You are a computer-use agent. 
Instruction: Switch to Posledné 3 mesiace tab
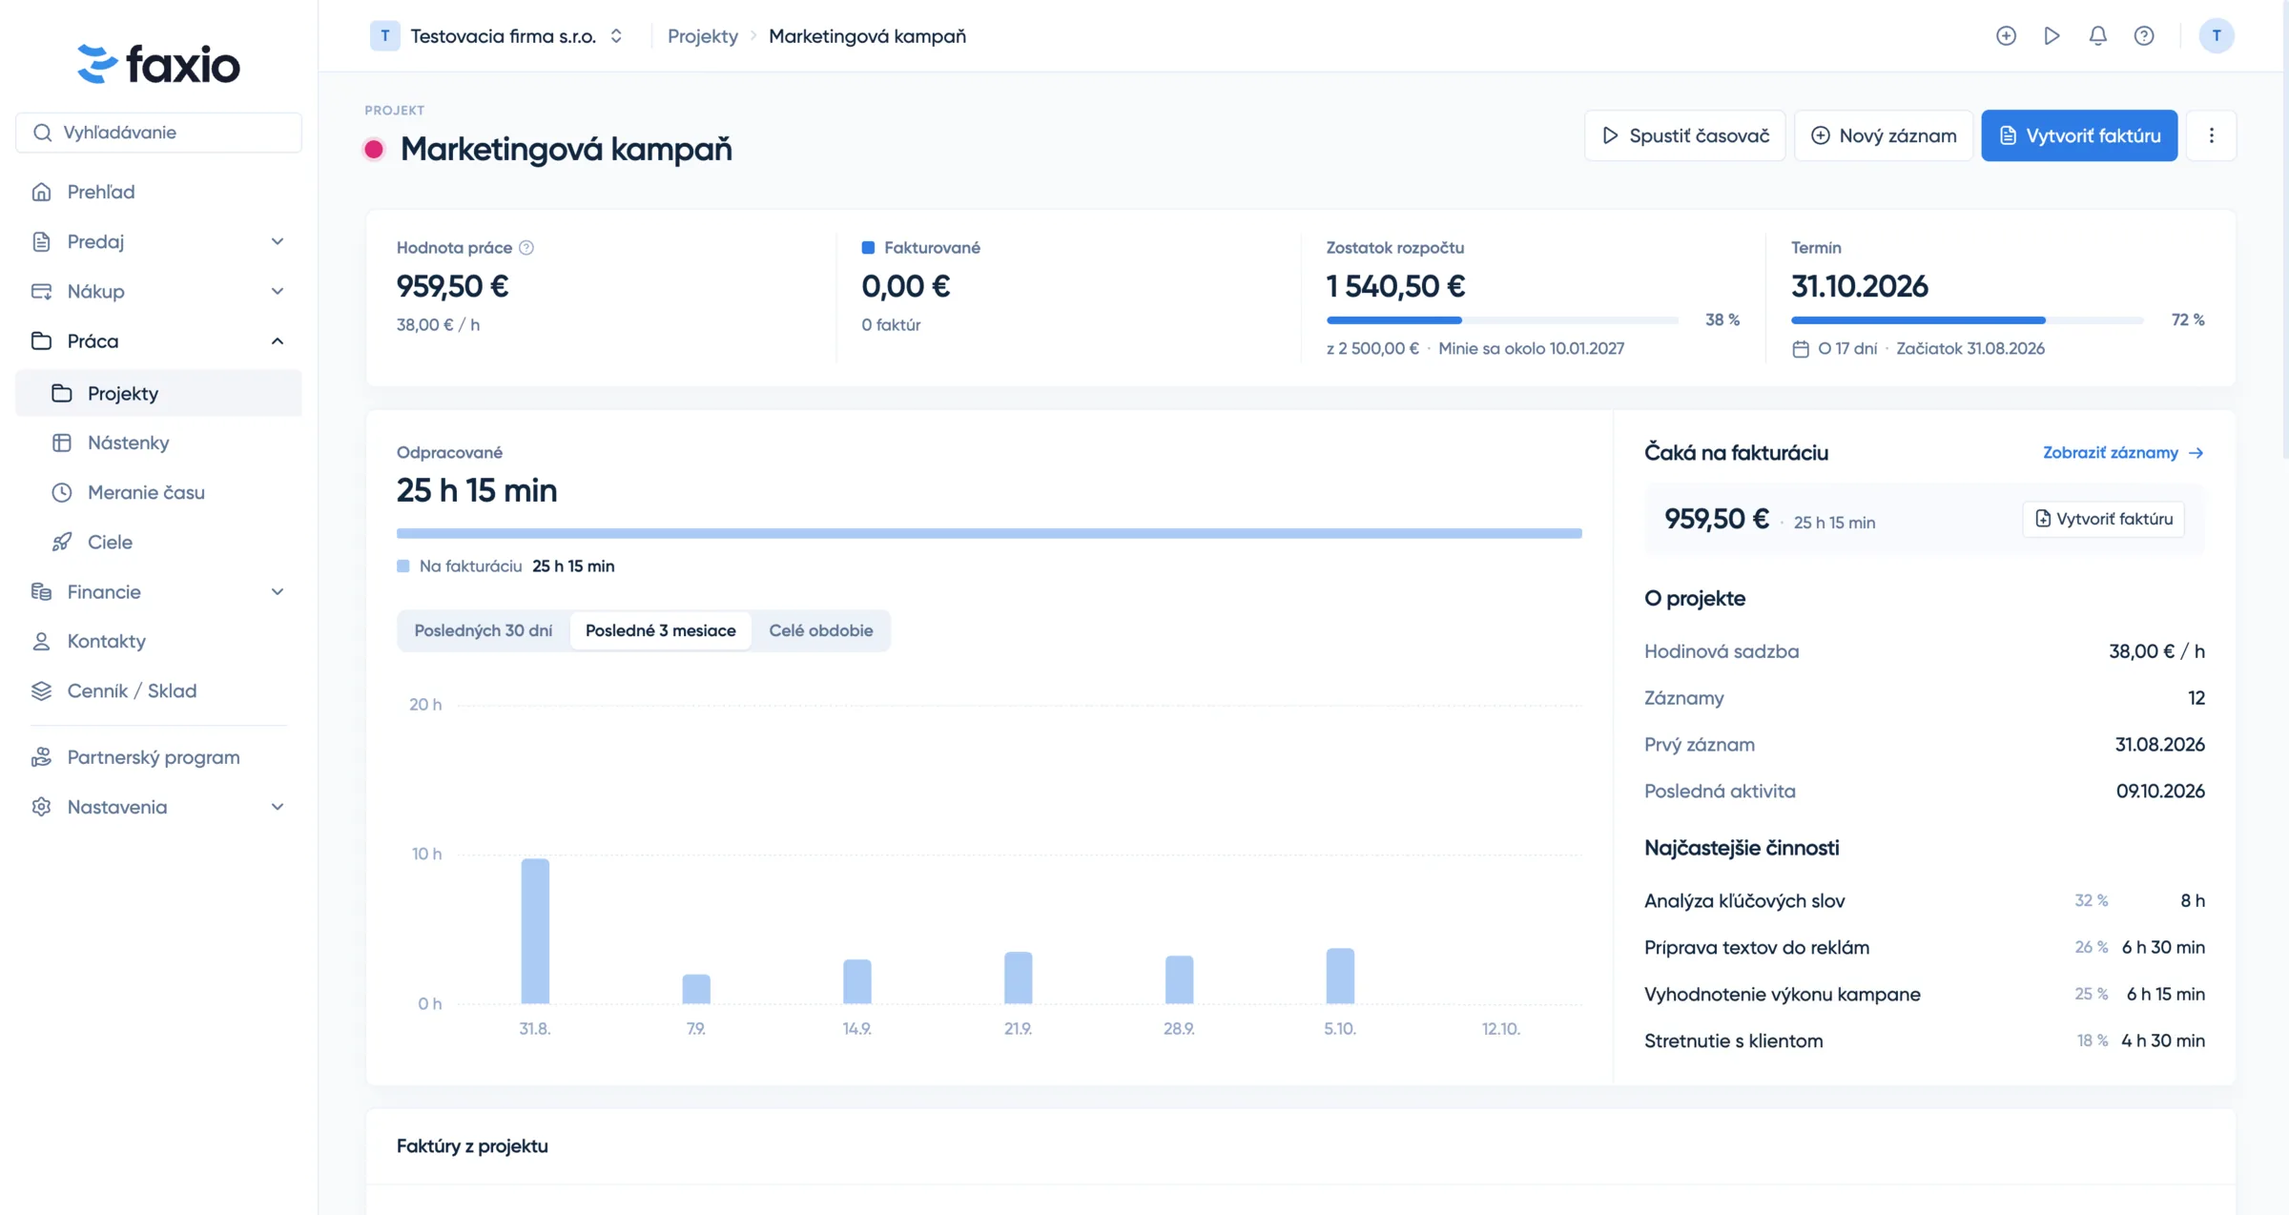point(660,630)
